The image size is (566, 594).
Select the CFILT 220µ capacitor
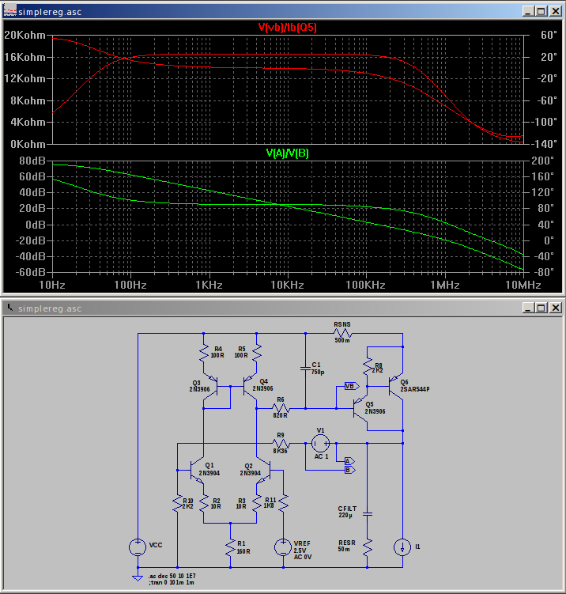tap(368, 514)
